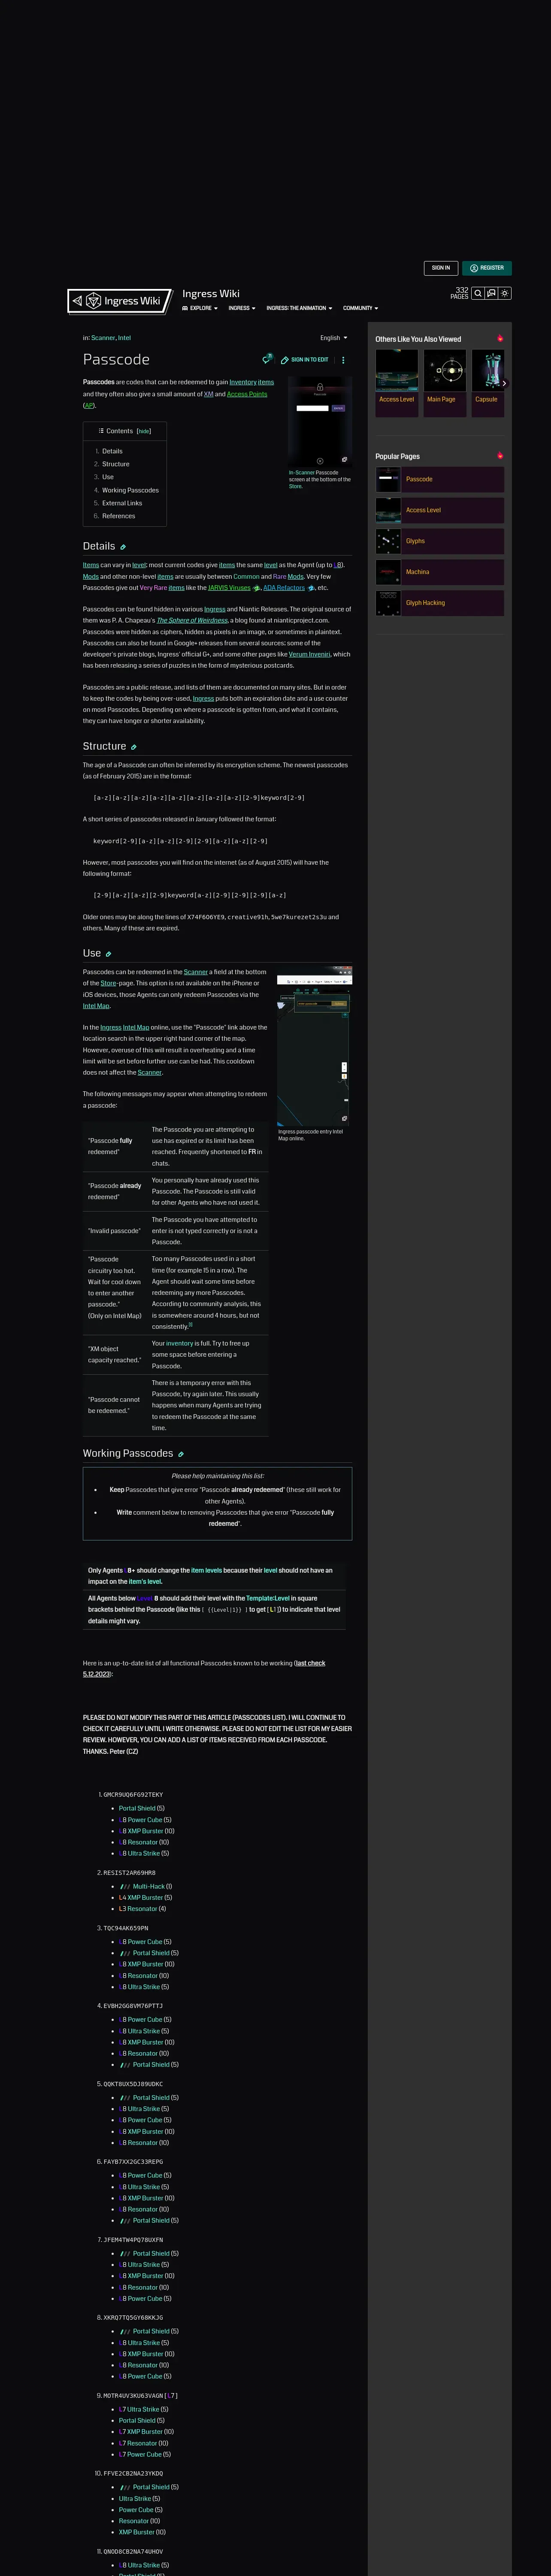This screenshot has height=2576, width=551.
Task: Jump to Structure in the contents
Action: coord(115,464)
